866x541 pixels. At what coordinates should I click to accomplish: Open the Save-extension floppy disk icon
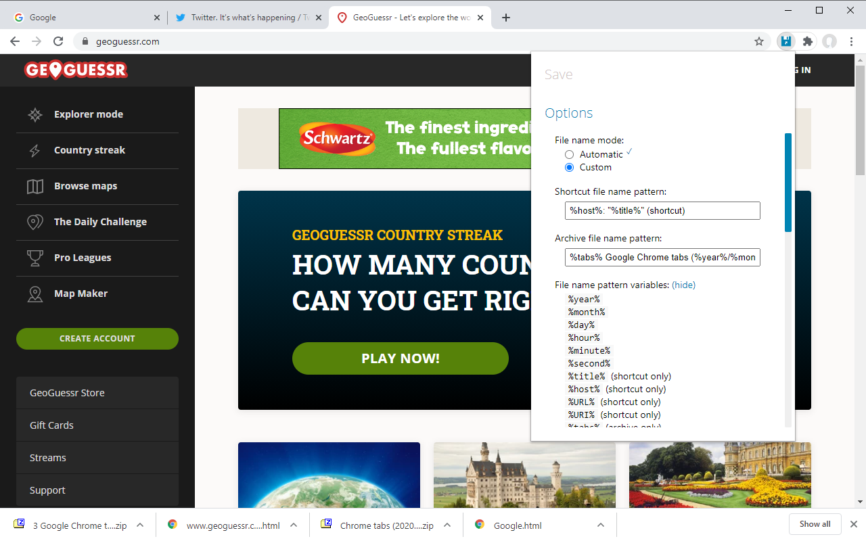pos(785,41)
